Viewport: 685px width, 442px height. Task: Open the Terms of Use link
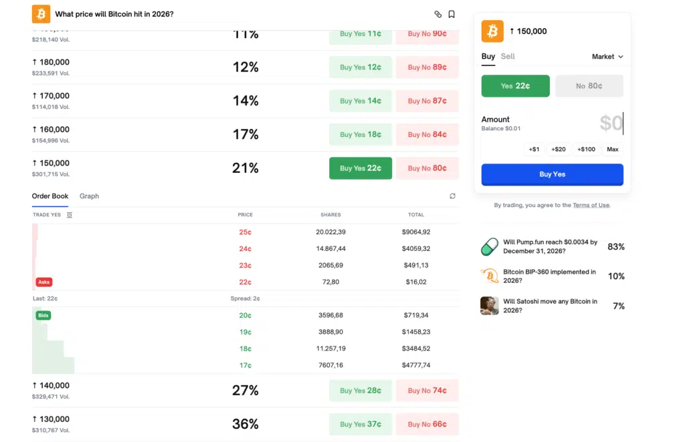(591, 206)
